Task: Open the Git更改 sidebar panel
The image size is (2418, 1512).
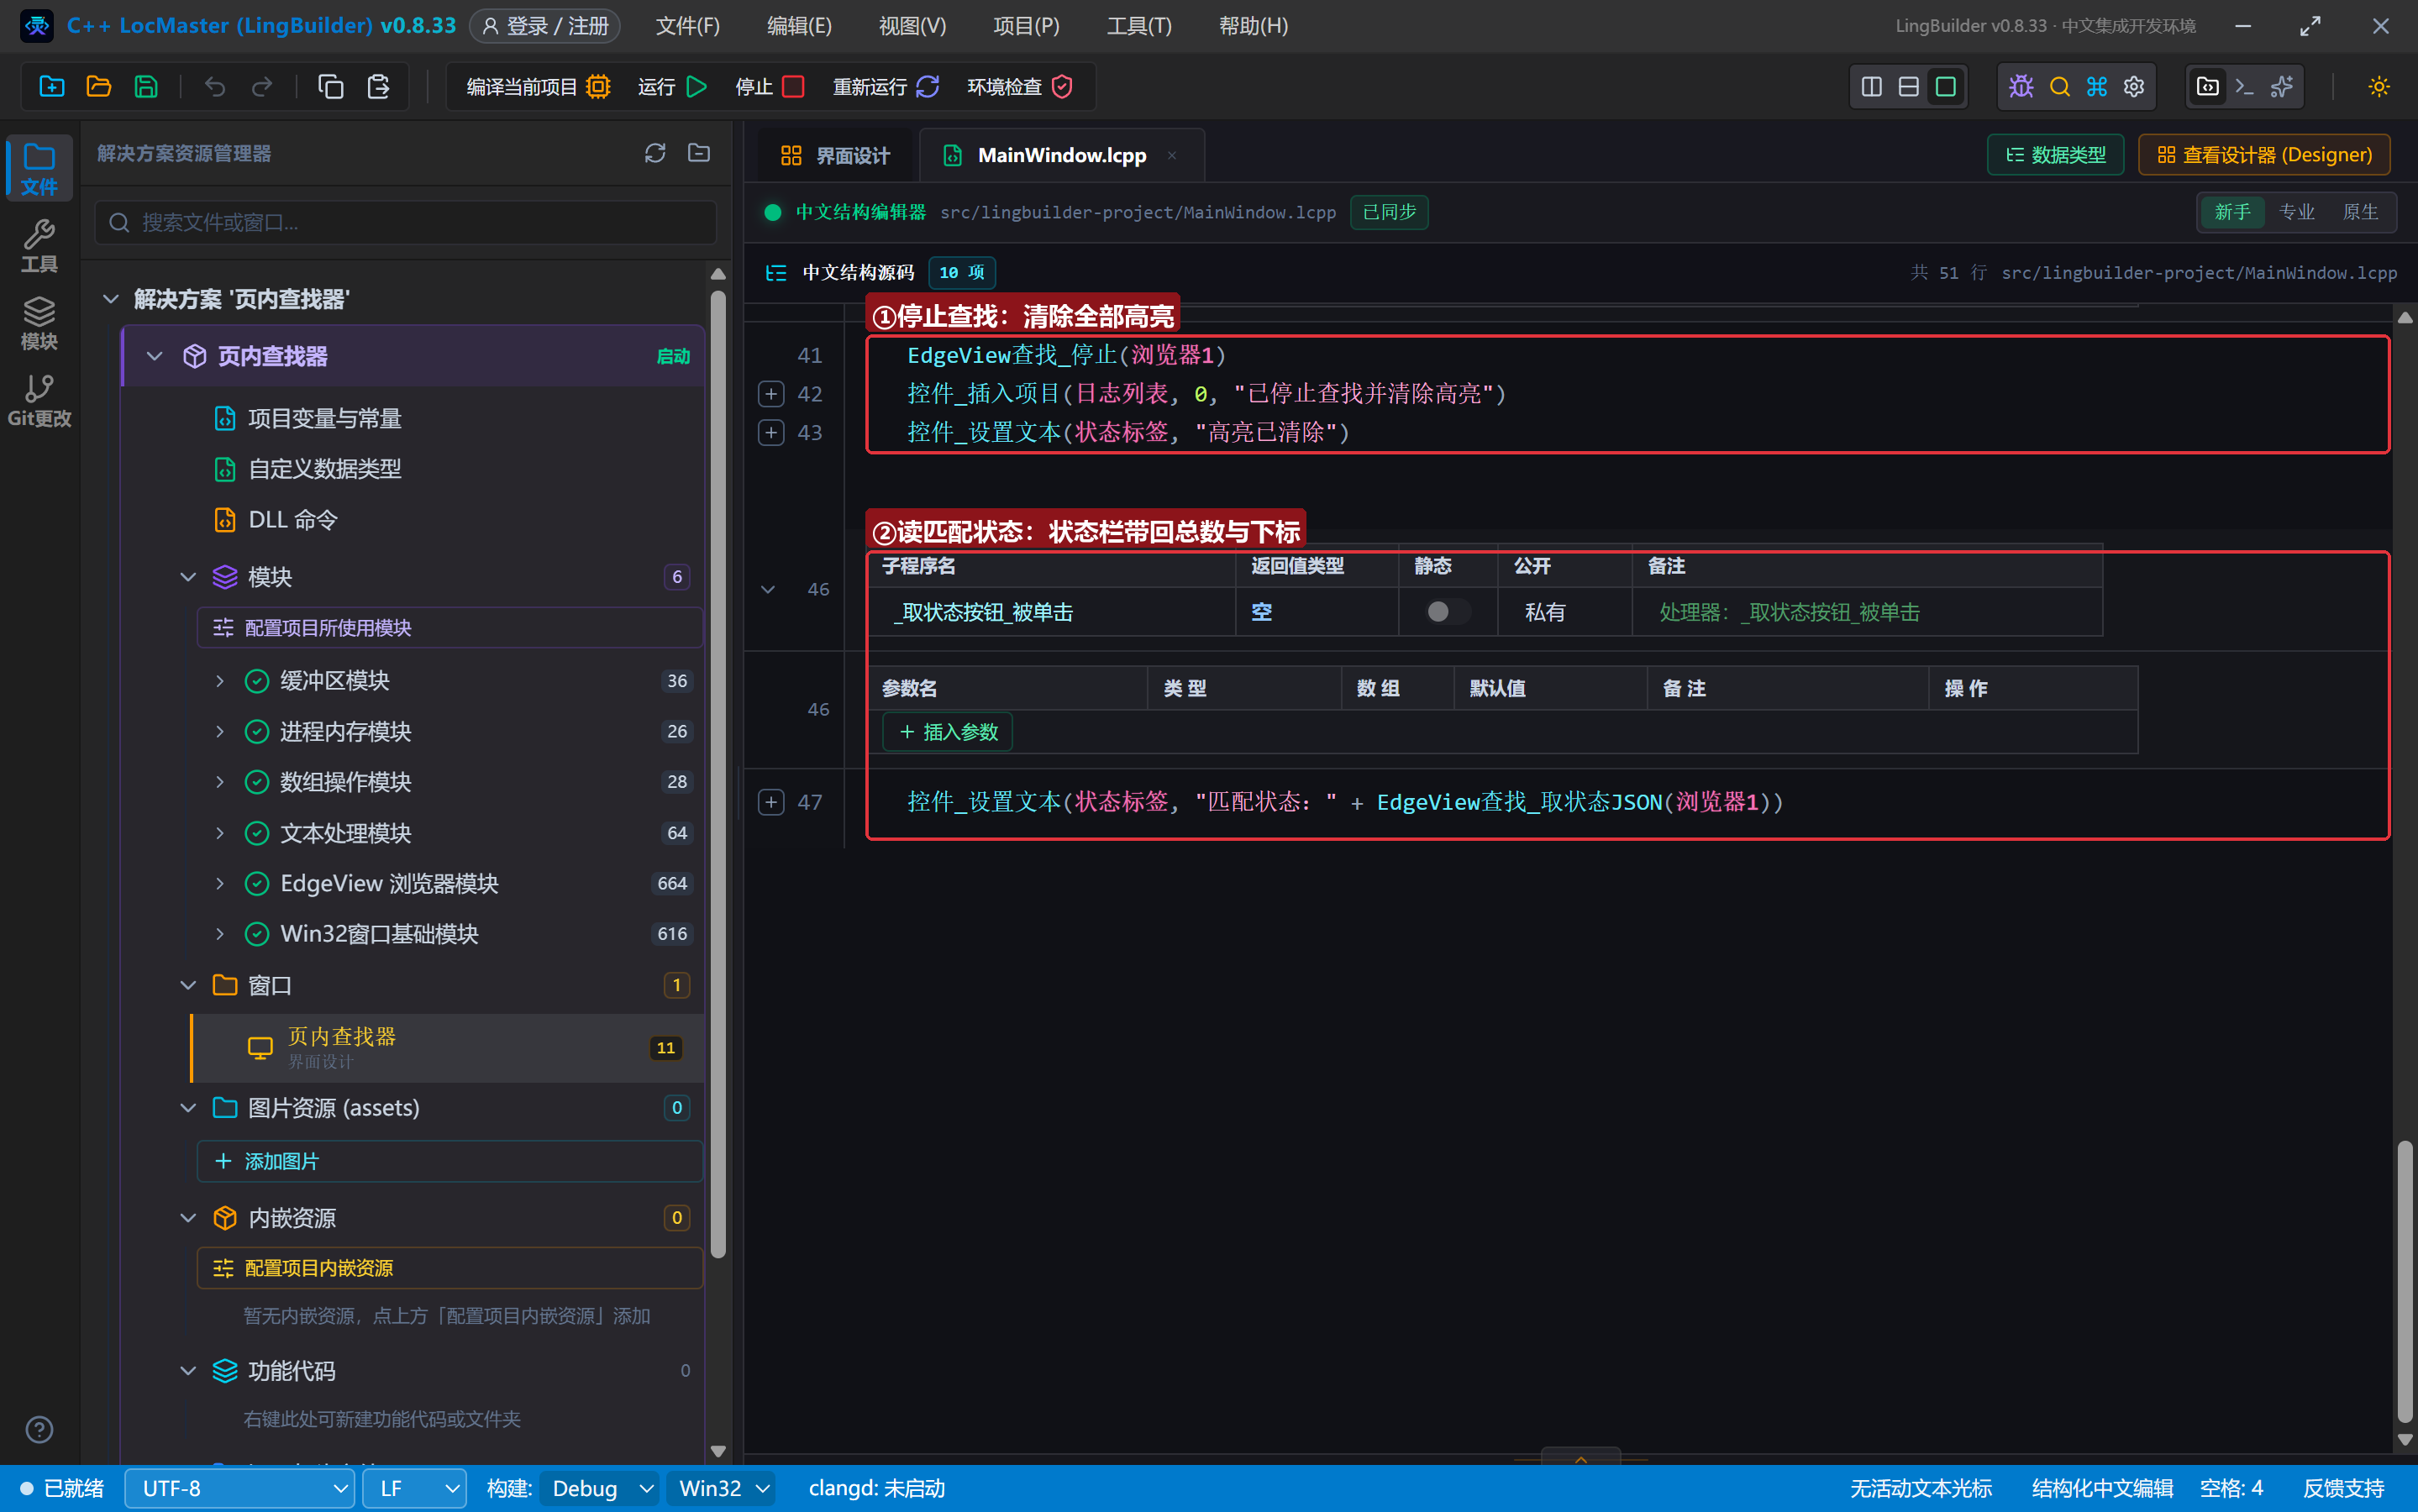Action: tap(39, 400)
